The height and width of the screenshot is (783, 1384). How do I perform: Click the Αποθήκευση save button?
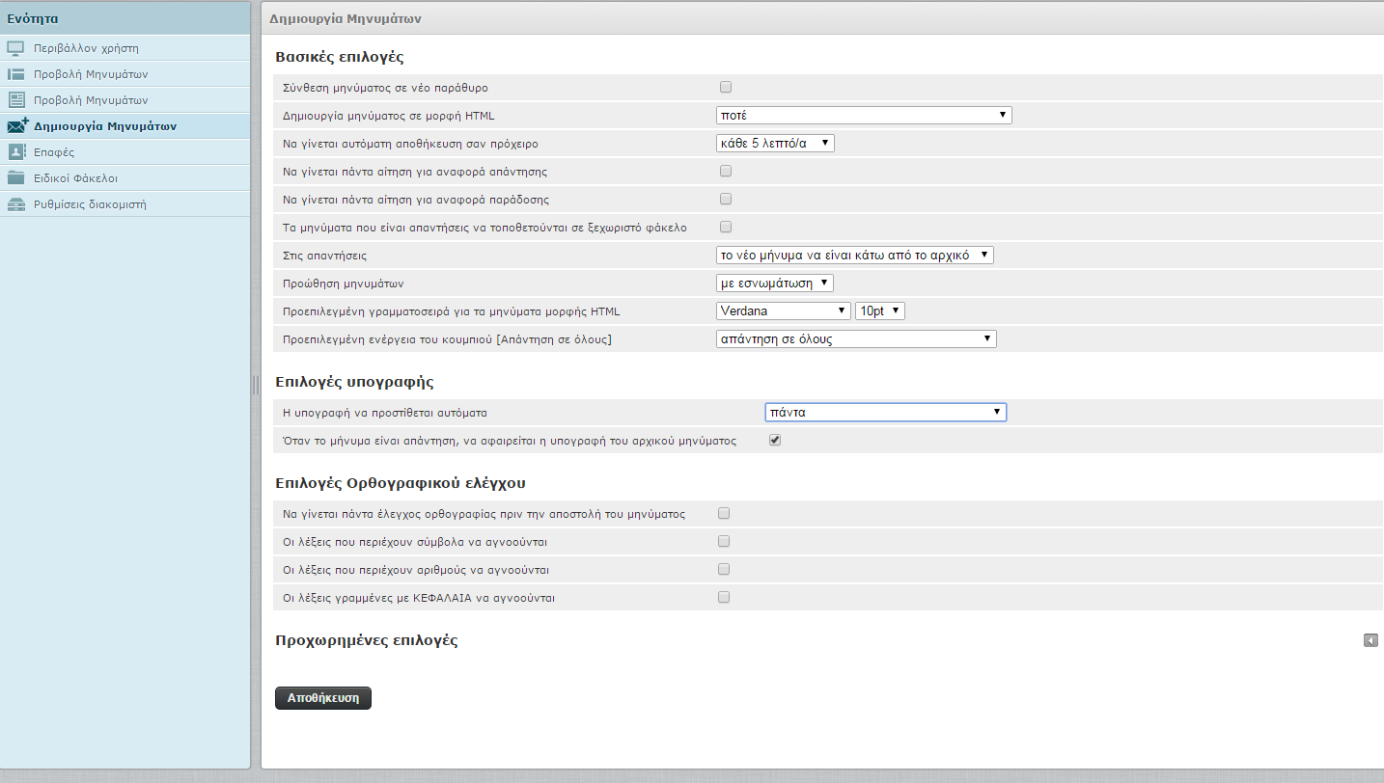(x=323, y=698)
